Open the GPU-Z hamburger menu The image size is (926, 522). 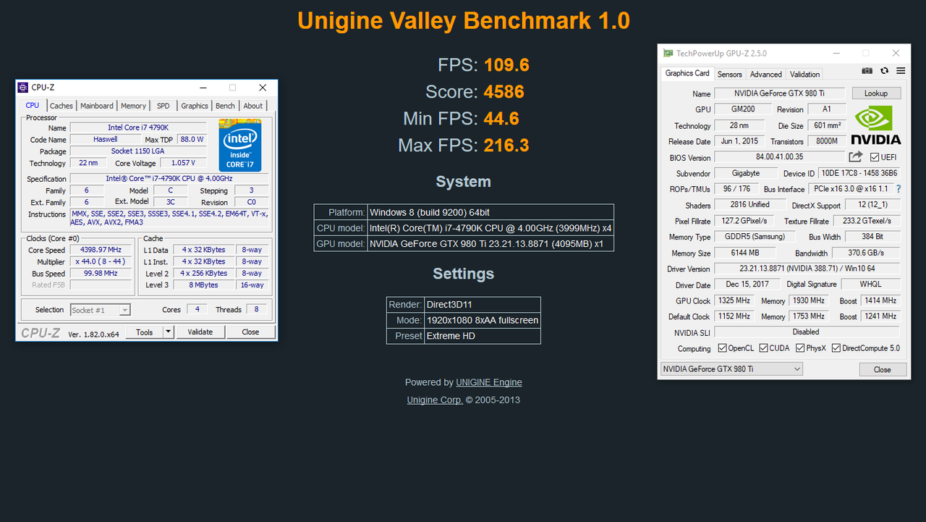[901, 71]
